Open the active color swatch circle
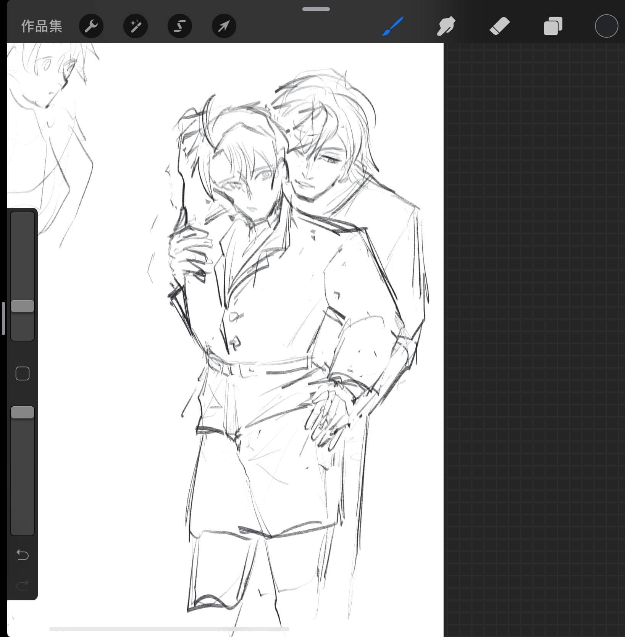This screenshot has height=637, width=625. (x=606, y=26)
